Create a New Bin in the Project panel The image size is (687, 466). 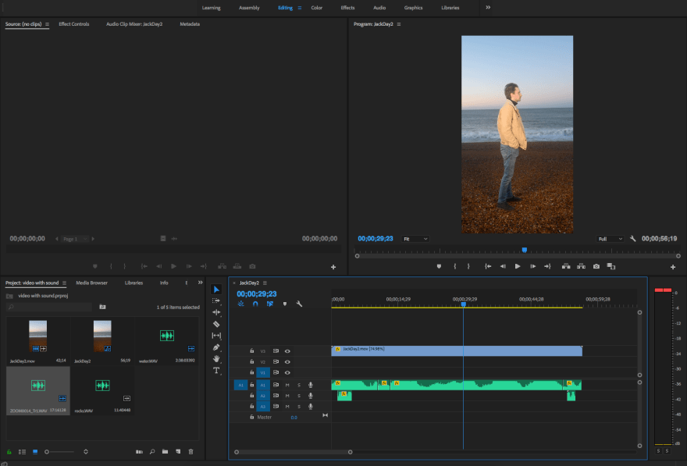coord(165,451)
